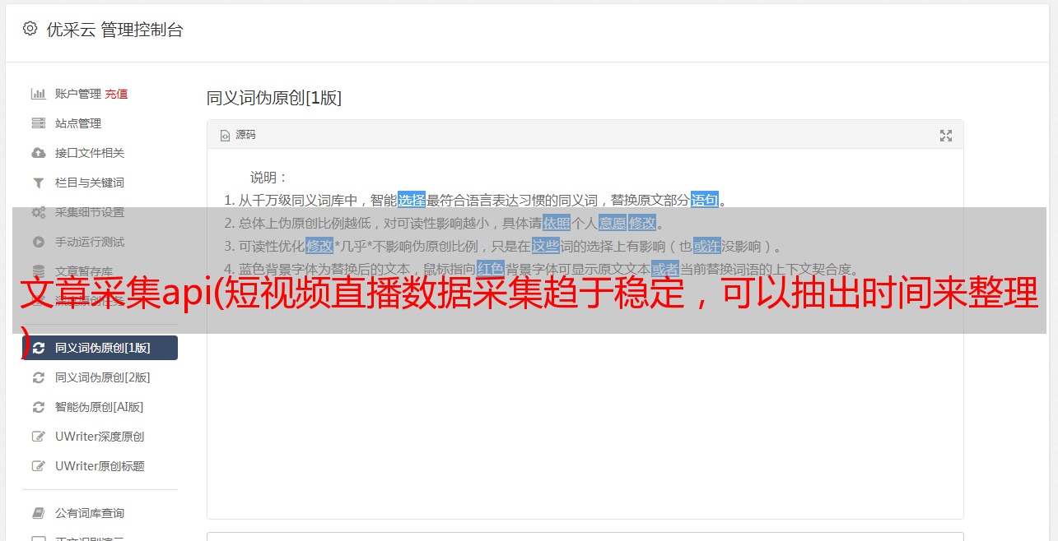Click the 栏目与关键词 filter icon
This screenshot has height=541, width=1058.
click(x=38, y=183)
